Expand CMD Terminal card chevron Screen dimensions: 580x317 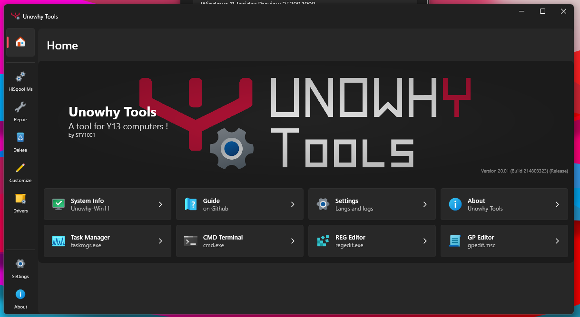pos(293,241)
